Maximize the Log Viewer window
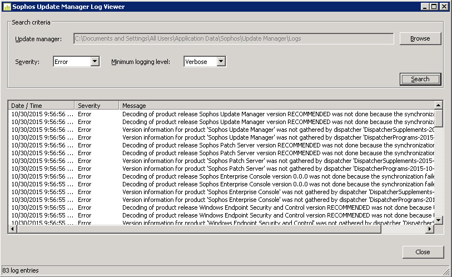The width and height of the screenshot is (452, 277). tap(434, 7)
